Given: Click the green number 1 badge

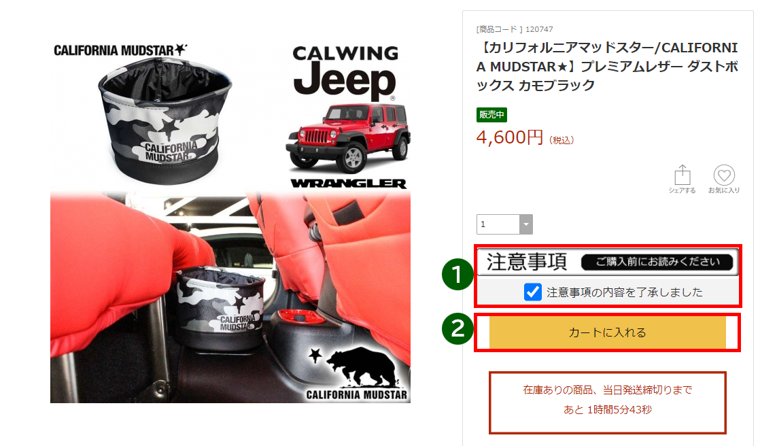Looking at the screenshot, I should [457, 275].
